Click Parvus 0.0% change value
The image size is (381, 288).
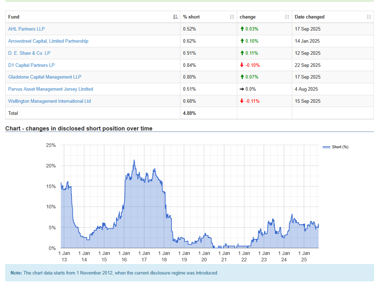(250, 89)
